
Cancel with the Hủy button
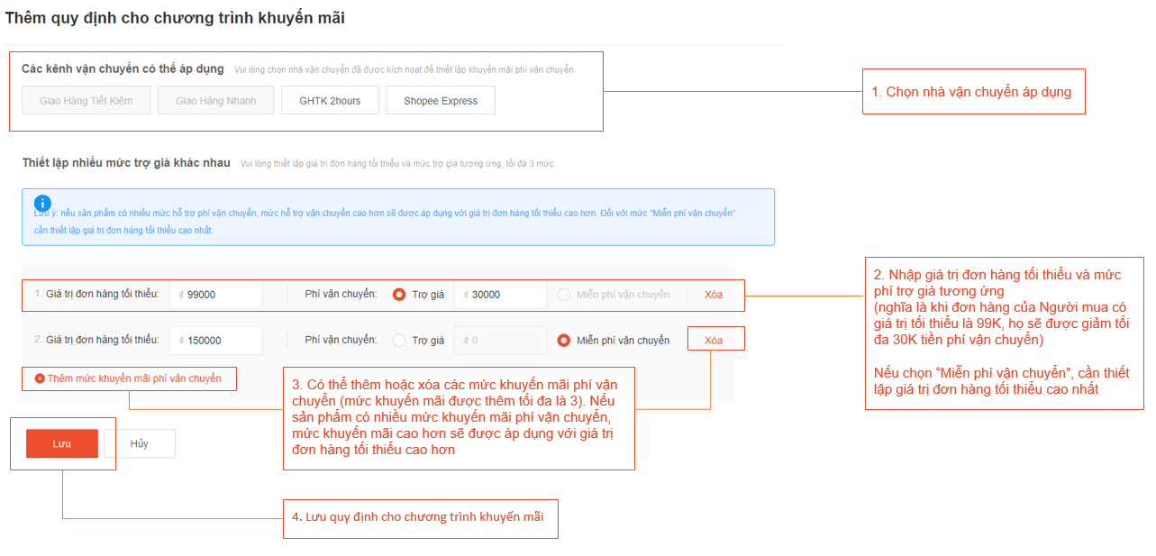140,443
